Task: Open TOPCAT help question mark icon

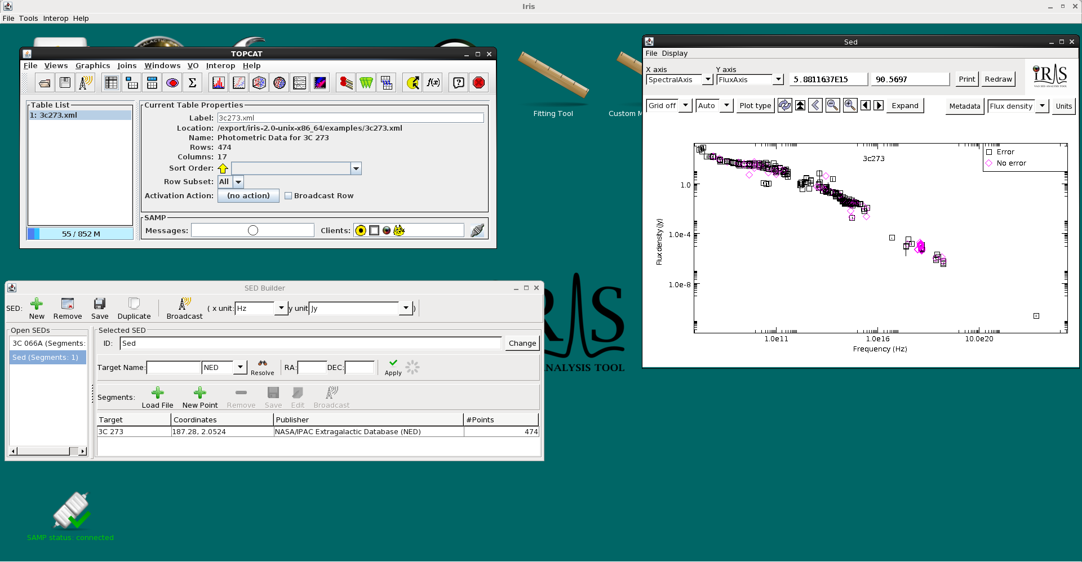Action: (459, 83)
